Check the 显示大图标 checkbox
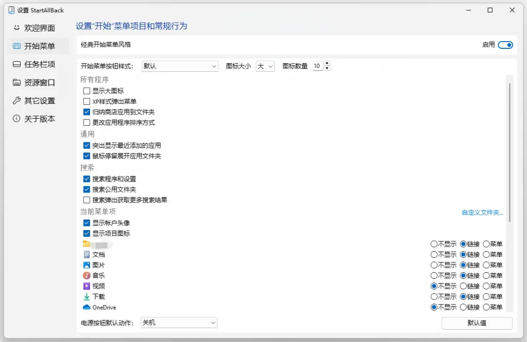527x342 pixels. coord(86,91)
